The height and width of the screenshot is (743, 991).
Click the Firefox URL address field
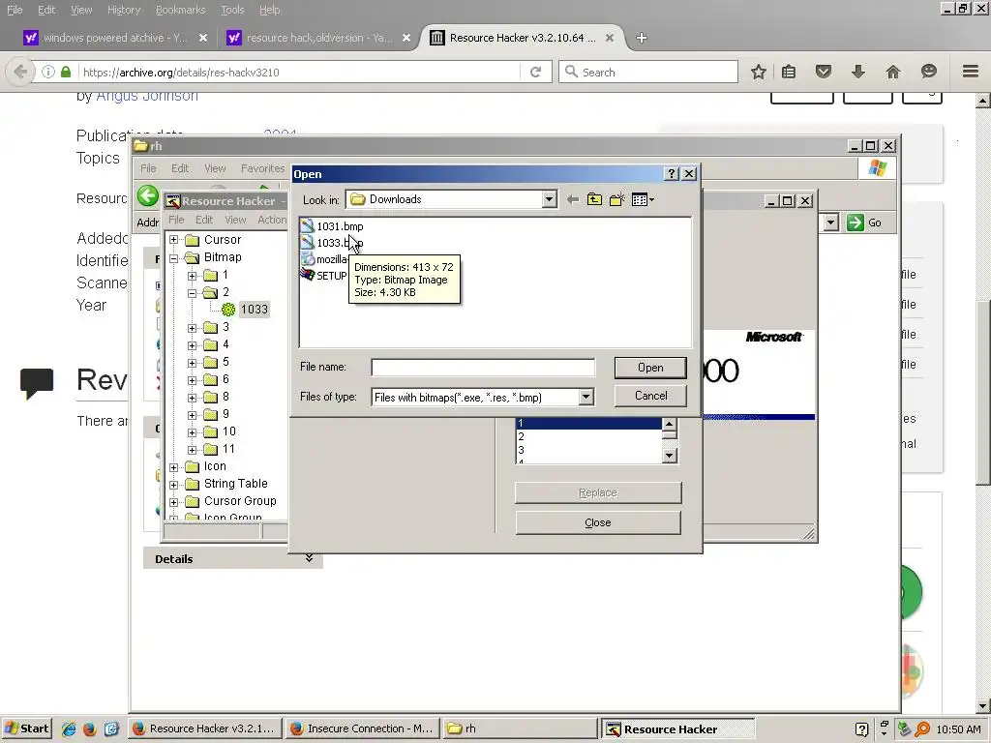click(300, 72)
